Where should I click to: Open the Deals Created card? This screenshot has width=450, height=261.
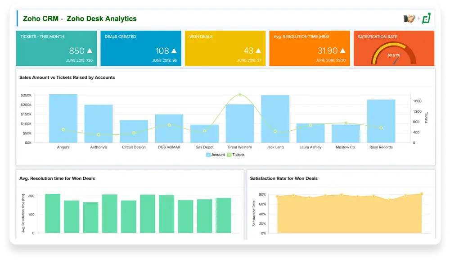pos(140,48)
